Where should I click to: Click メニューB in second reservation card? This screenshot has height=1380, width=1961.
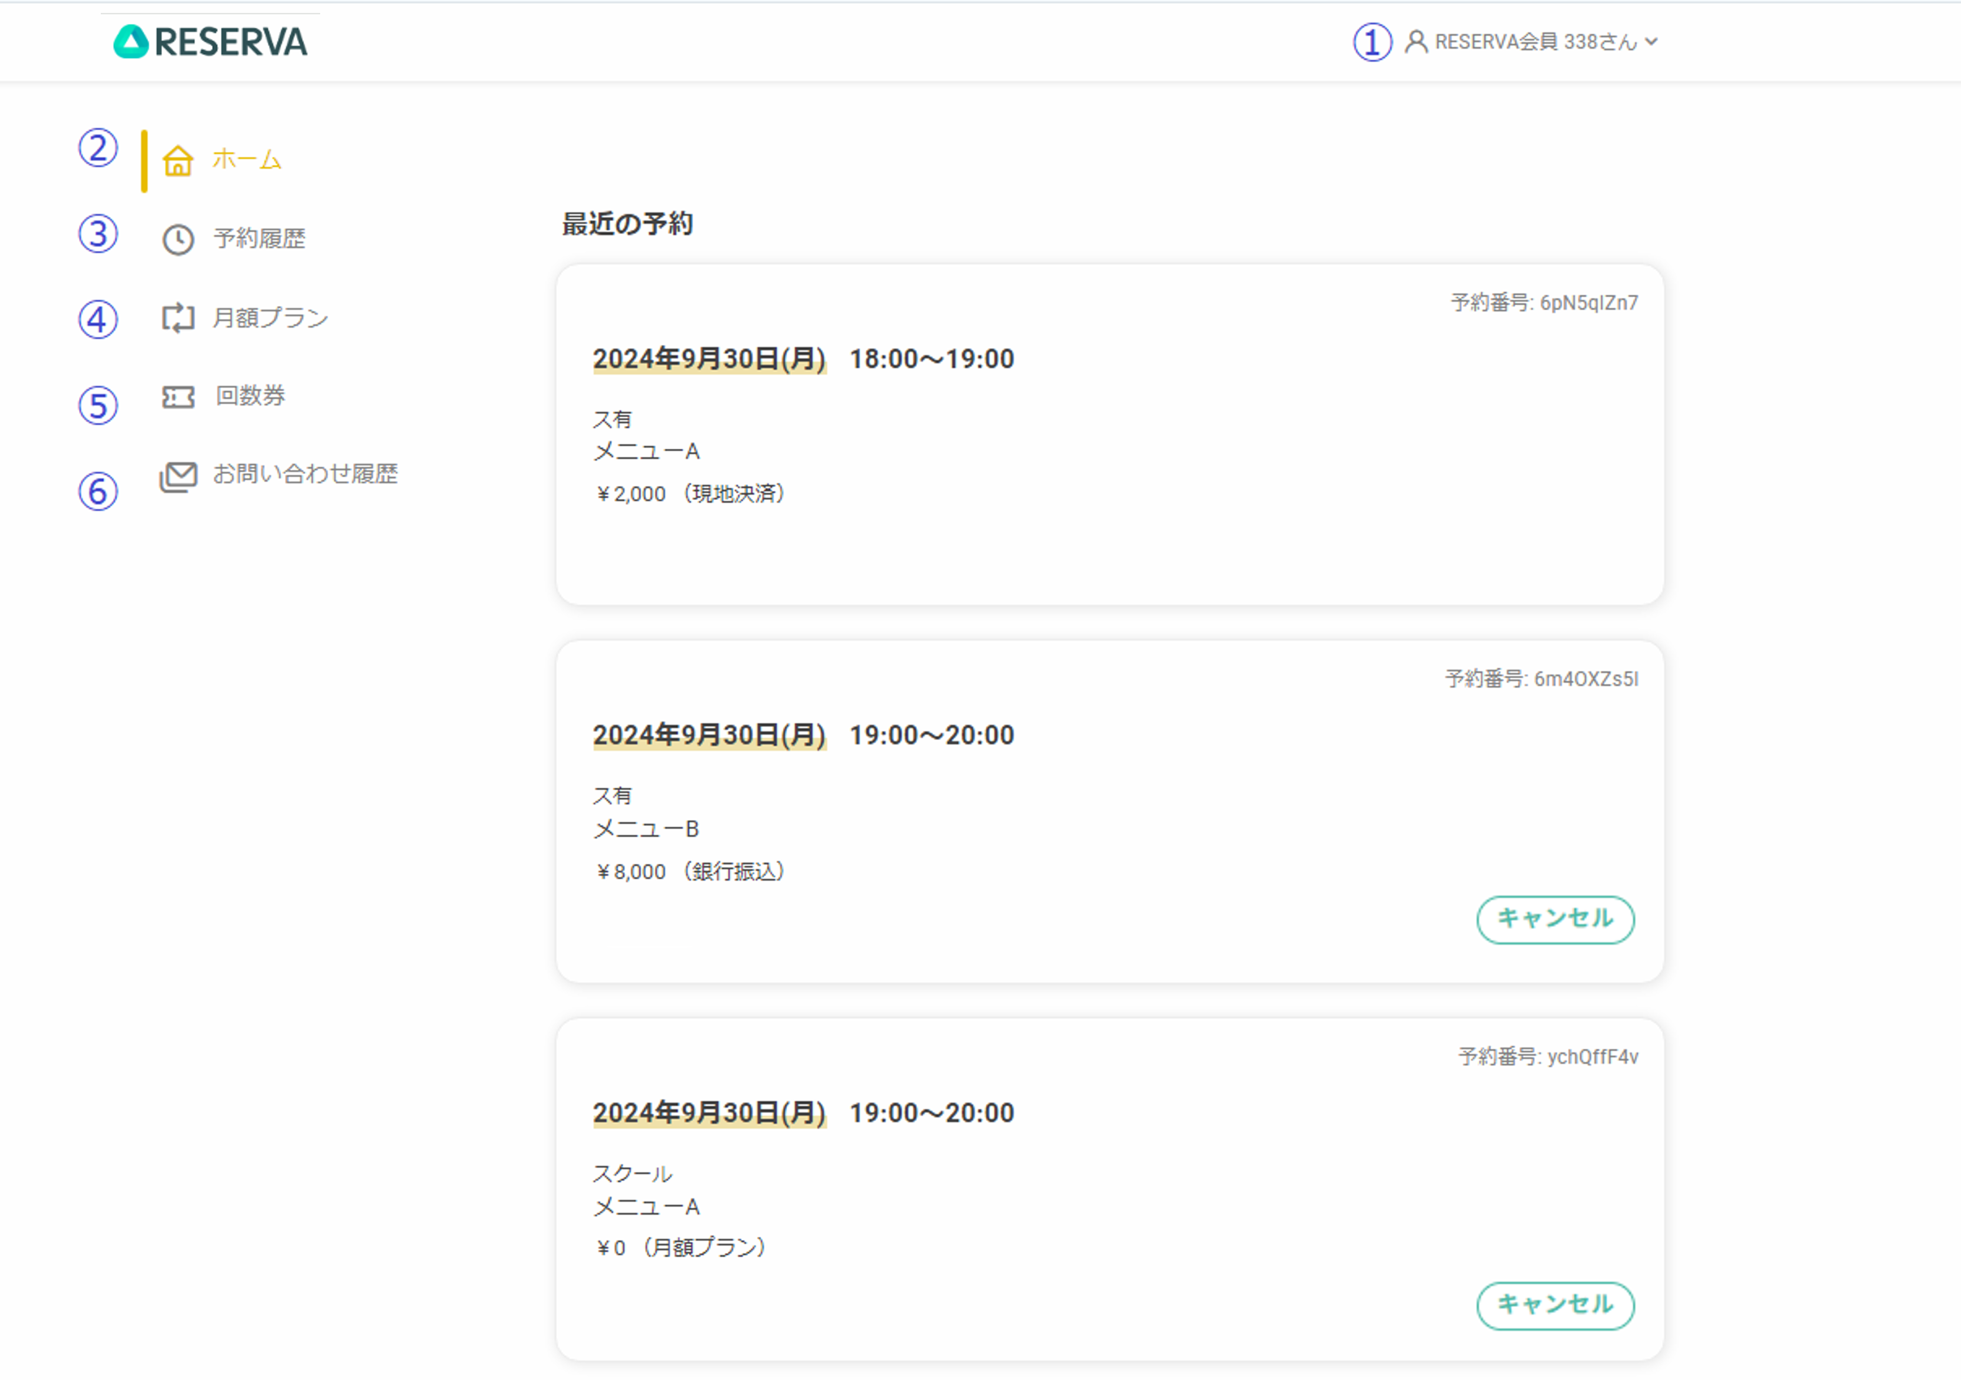coord(647,828)
